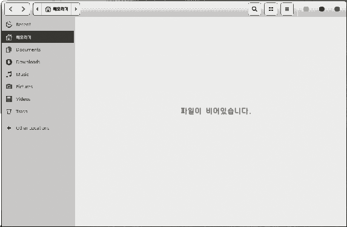This screenshot has width=347, height=227.
Task: Open Documents in the sidebar
Action: coord(38,50)
